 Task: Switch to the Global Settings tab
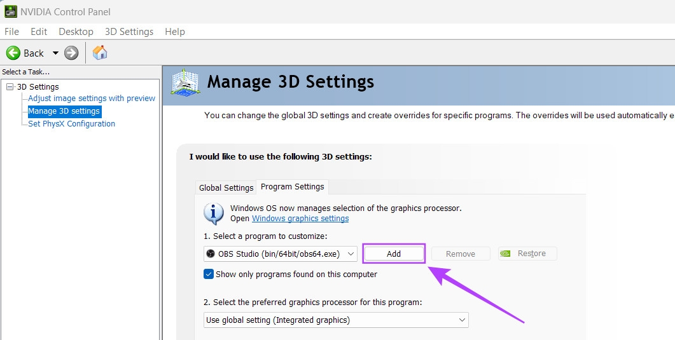tap(226, 188)
